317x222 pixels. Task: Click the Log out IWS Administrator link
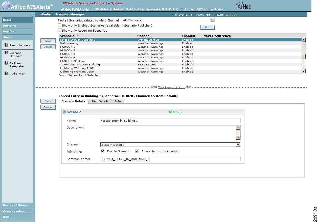tap(204, 9)
